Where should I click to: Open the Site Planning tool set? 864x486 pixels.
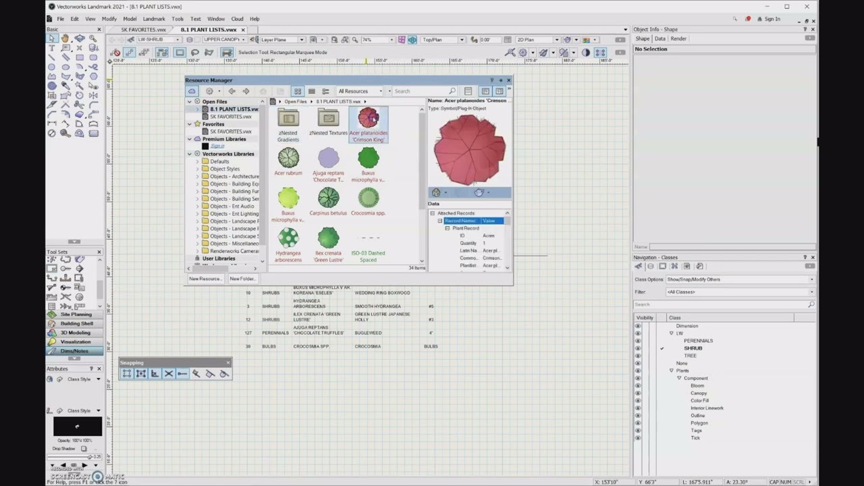75,315
